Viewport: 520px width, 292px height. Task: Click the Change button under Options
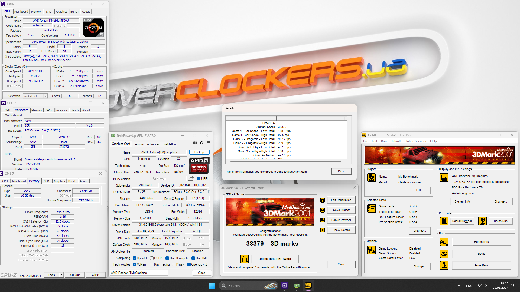[x=420, y=267]
